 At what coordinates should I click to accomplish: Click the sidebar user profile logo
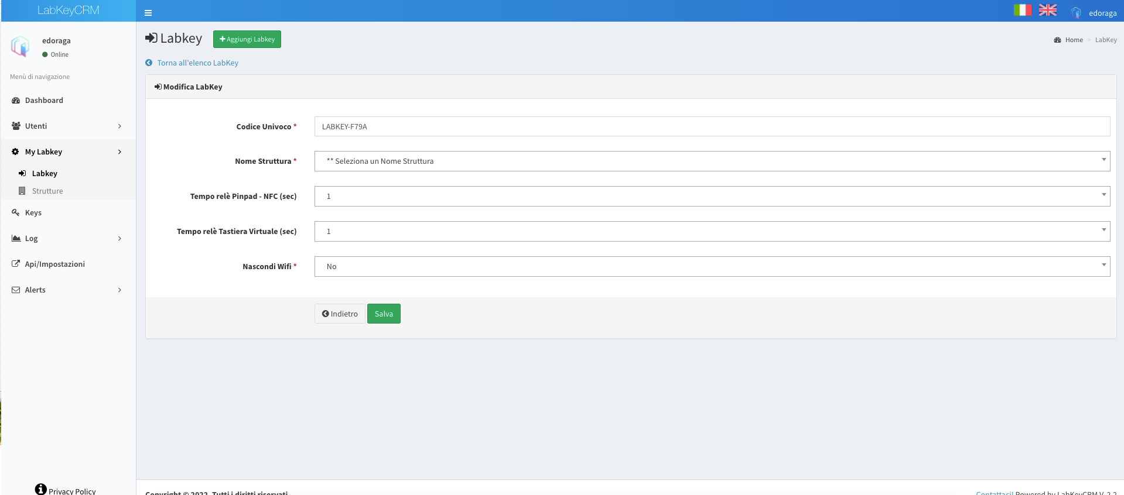coord(21,46)
